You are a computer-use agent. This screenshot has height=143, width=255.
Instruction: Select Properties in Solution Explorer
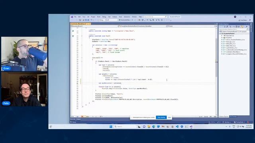pyautogui.click(x=229, y=38)
